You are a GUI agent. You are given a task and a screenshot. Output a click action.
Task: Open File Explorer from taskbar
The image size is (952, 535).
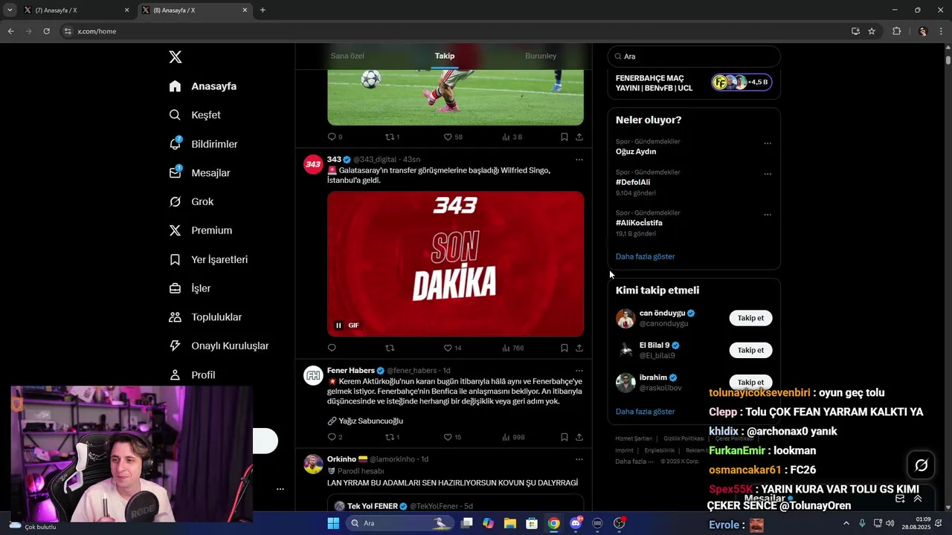pyautogui.click(x=510, y=524)
